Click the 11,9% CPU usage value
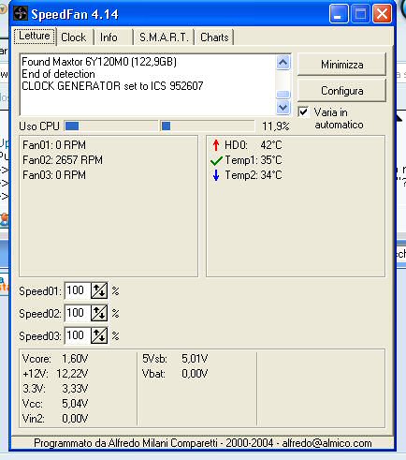The image size is (406, 460). click(276, 126)
